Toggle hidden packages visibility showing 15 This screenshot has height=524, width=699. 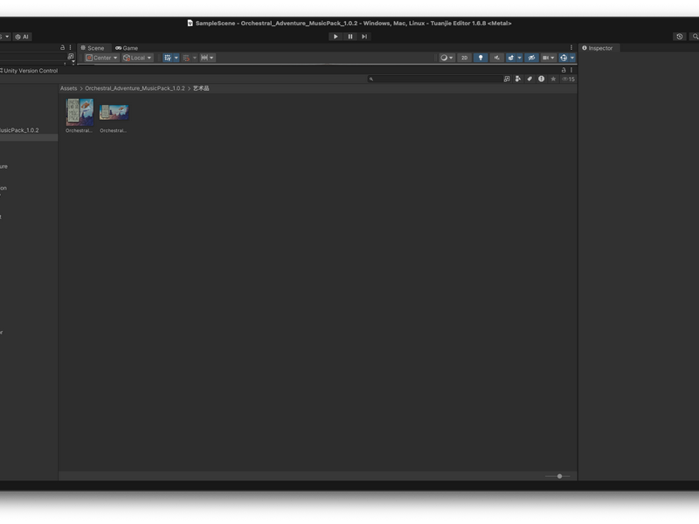[x=569, y=79]
